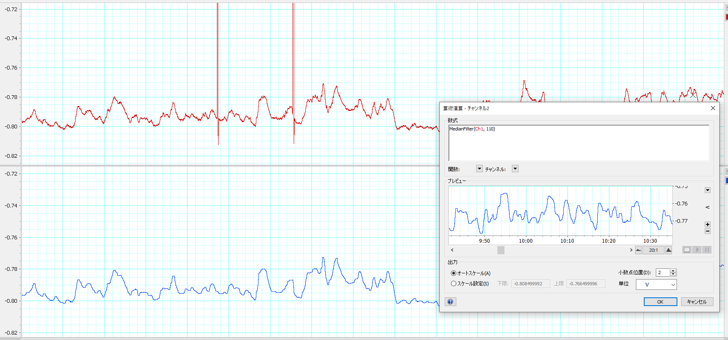
Task: Select the スケール設定(S) radio button
Action: [x=453, y=284]
